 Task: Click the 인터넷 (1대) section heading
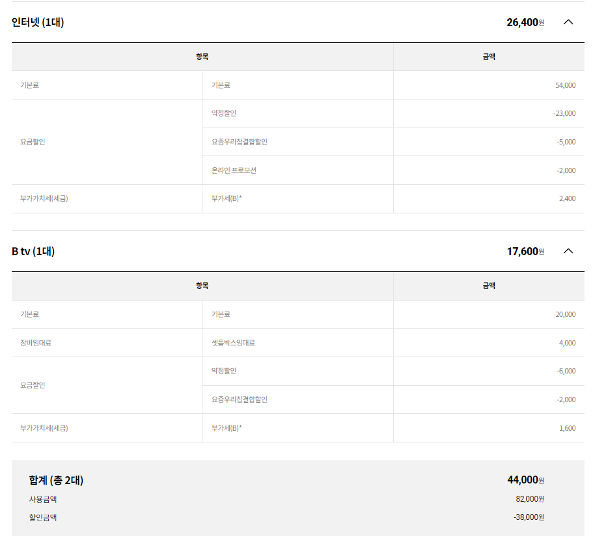38,22
